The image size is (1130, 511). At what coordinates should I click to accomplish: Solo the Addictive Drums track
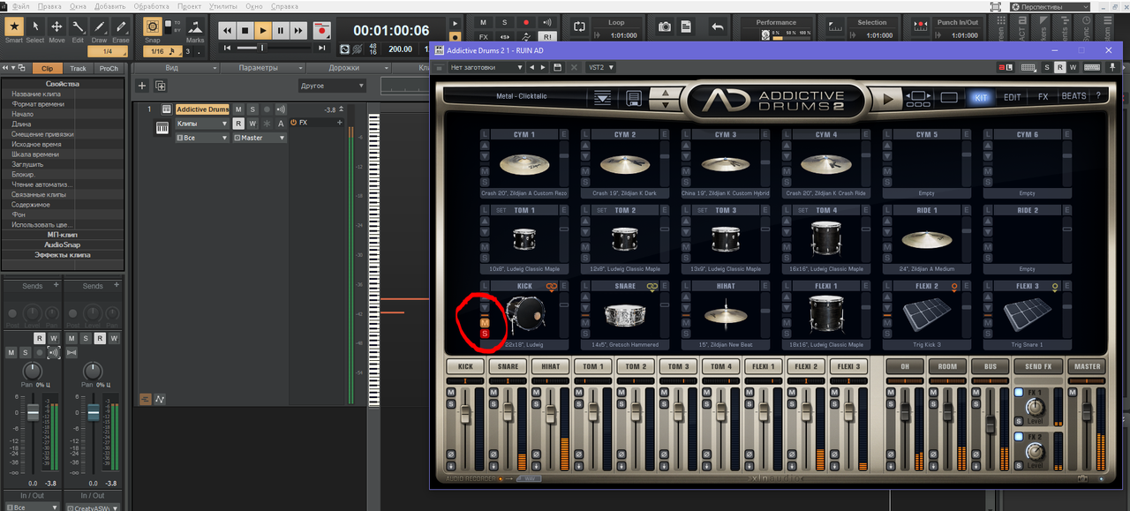(x=252, y=109)
